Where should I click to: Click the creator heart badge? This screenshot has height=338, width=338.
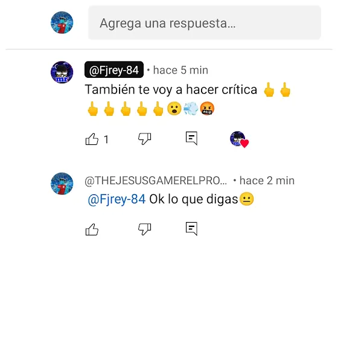(239, 139)
